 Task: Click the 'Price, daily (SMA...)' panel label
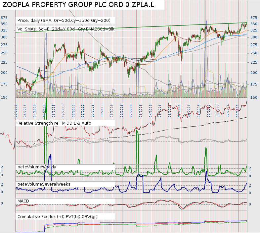64,21
